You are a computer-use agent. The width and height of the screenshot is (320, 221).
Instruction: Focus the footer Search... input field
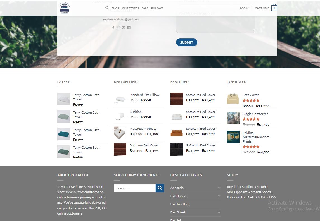pos(135,188)
